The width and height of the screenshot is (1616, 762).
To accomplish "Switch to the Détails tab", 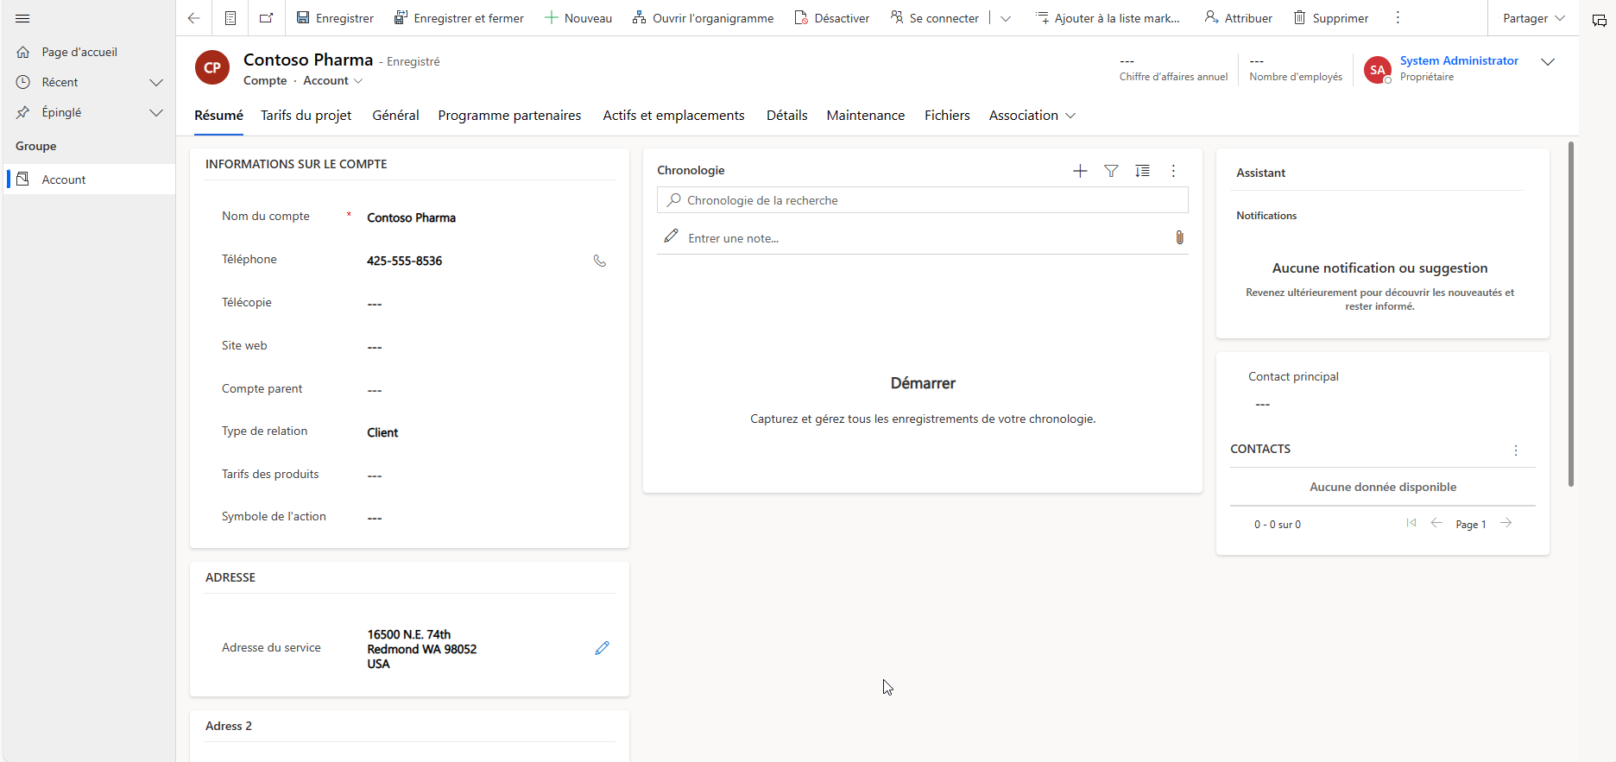I will [787, 116].
